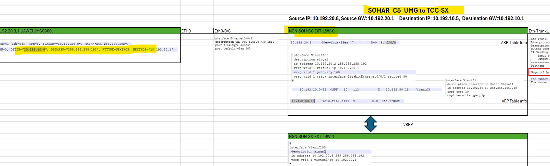The height and width of the screenshot is (166, 550).
Task: Click the ETH0 cell
Action: click(x=197, y=31)
